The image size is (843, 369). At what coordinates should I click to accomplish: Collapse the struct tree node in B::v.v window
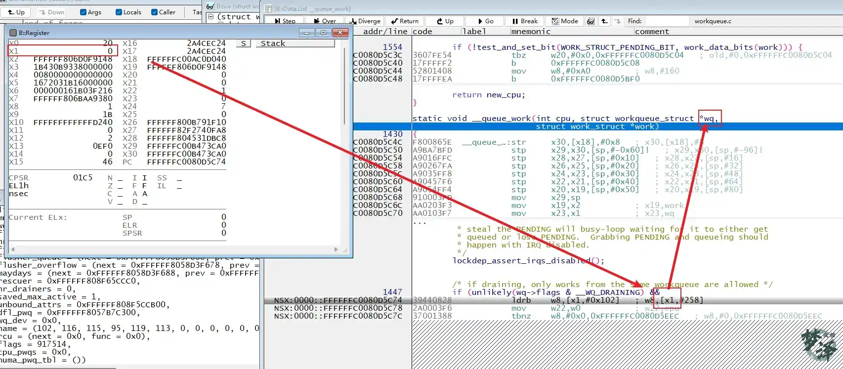pyautogui.click(x=211, y=16)
